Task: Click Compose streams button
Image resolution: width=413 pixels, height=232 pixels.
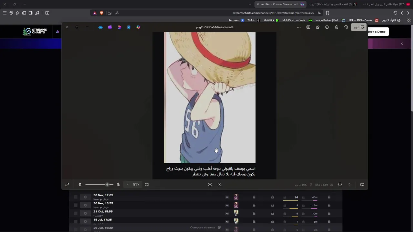Action: pyautogui.click(x=206, y=227)
